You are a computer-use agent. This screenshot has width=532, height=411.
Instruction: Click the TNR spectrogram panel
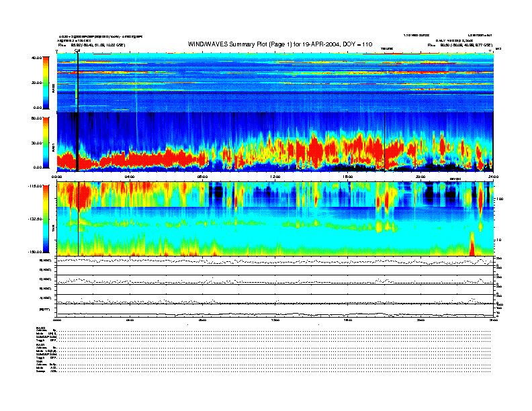click(x=275, y=218)
